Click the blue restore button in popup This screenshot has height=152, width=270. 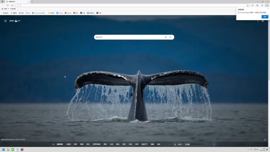point(265,17)
